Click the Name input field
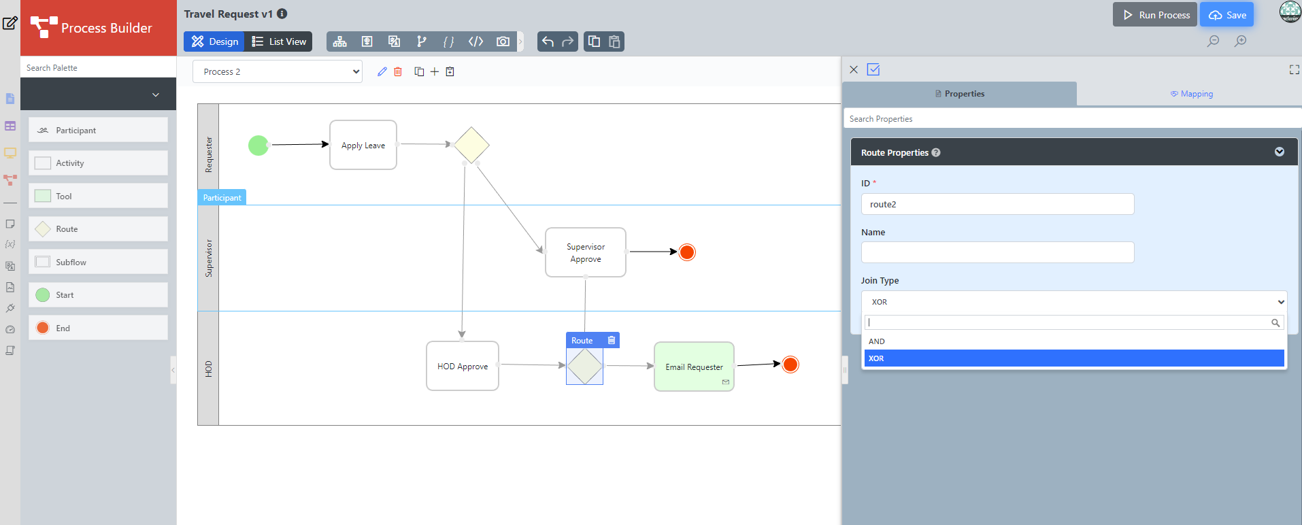The width and height of the screenshot is (1302, 525). [997, 252]
